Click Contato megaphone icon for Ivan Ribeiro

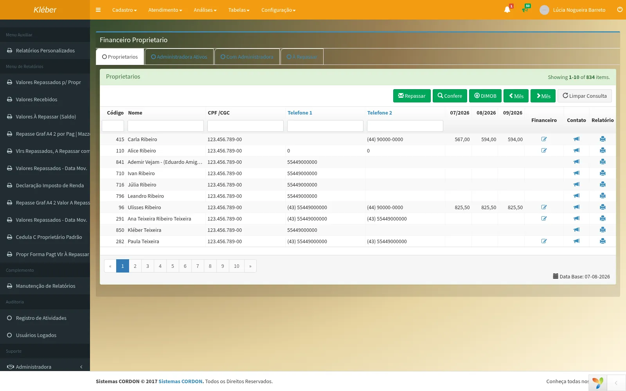tap(576, 173)
